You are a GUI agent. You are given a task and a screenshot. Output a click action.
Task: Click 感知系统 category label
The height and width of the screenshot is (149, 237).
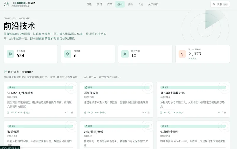click(88, 136)
